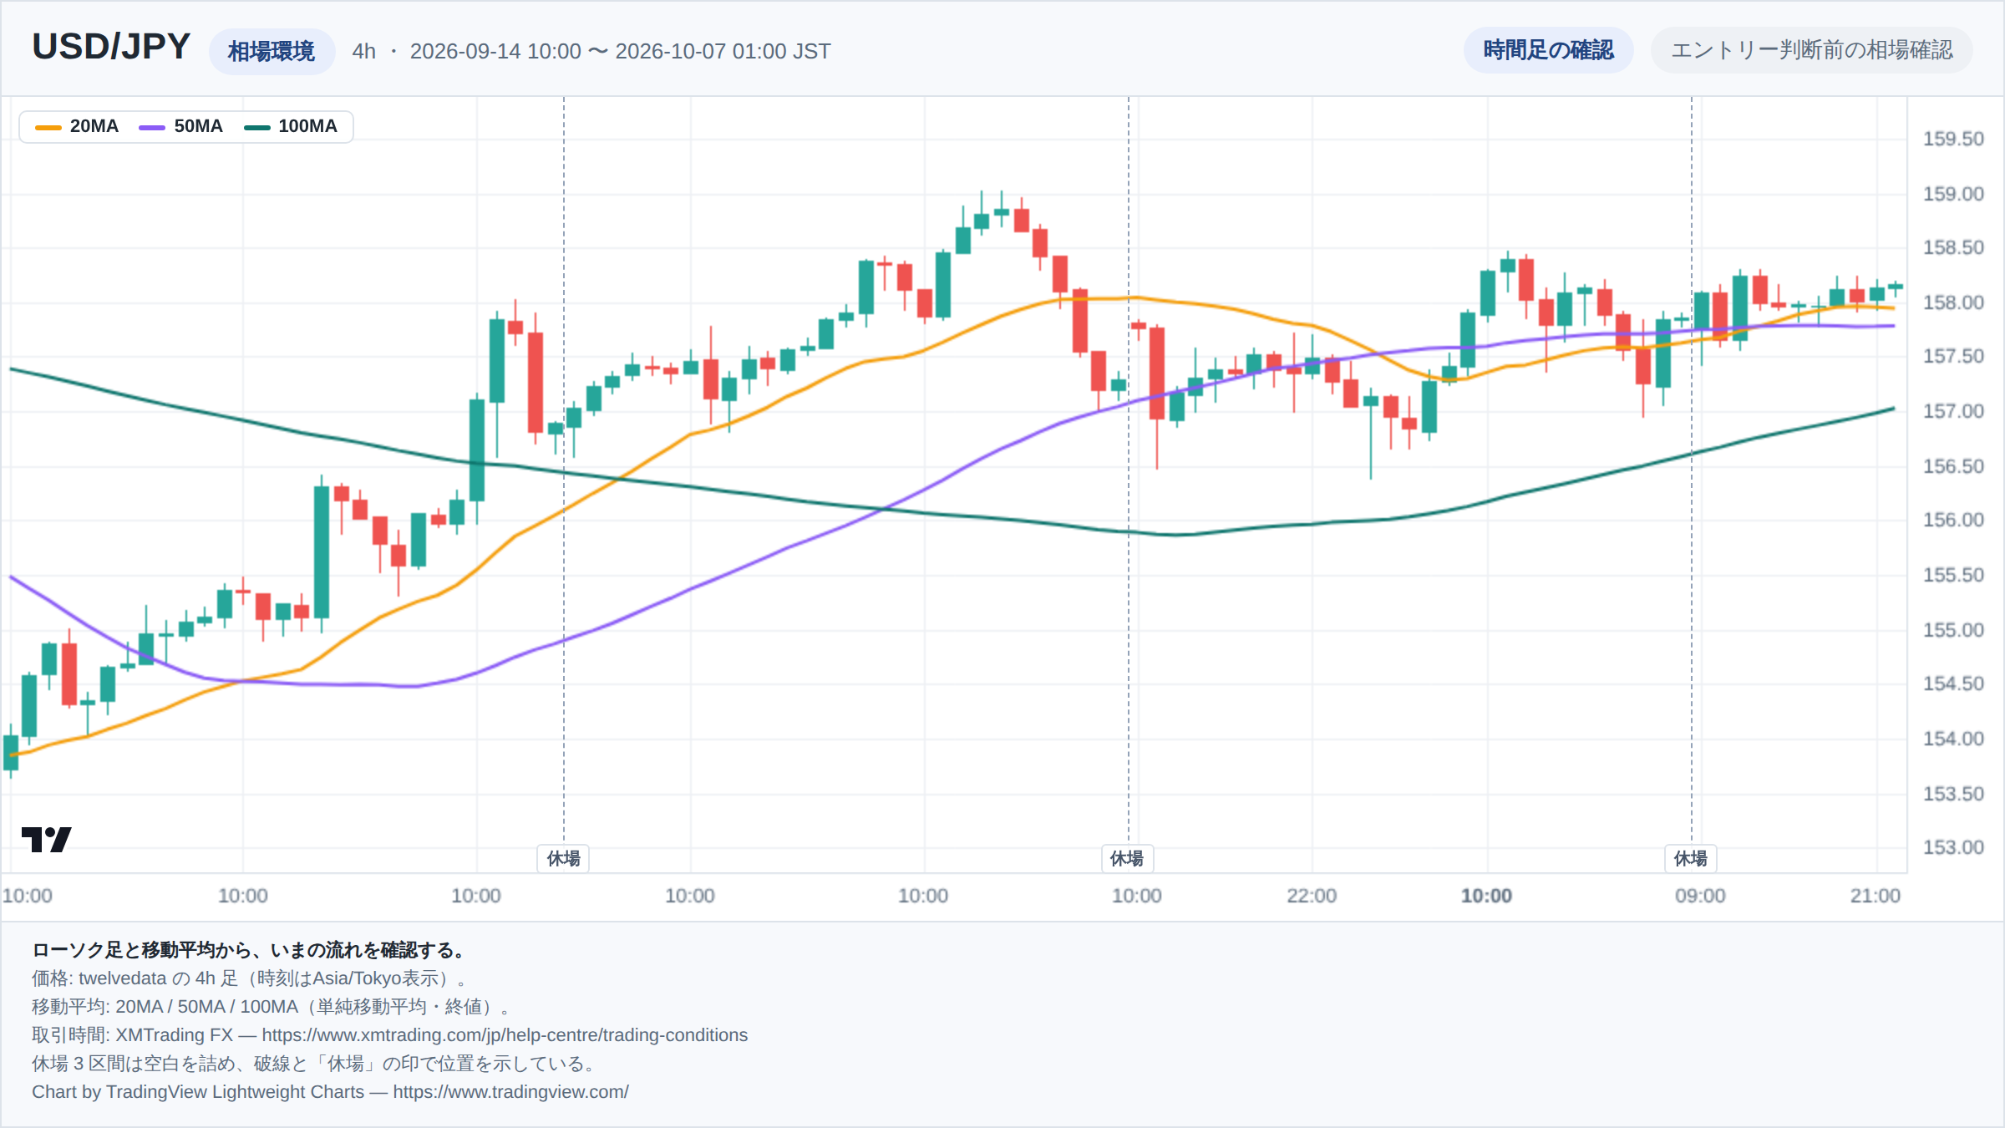The width and height of the screenshot is (2005, 1128).
Task: Click the 155.00 price axis label
Action: [x=1953, y=630]
